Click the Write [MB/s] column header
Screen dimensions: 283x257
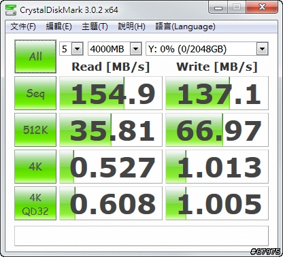[217, 67]
